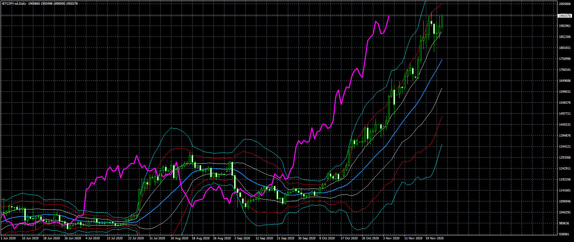Click the 1 Jun 2020 date label
Image resolution: width=574 pixels, height=242 pixels.
click(x=8, y=238)
